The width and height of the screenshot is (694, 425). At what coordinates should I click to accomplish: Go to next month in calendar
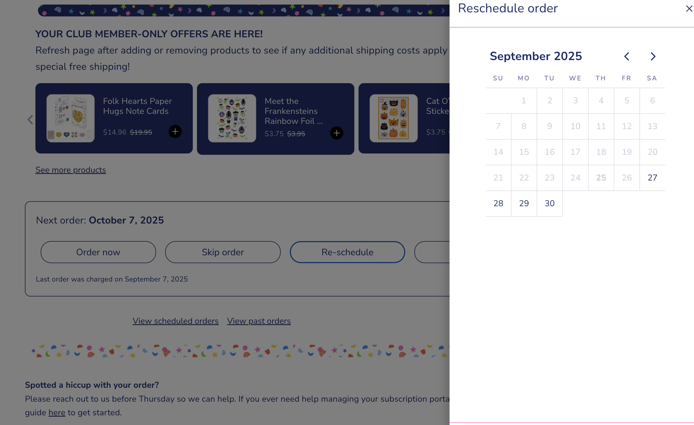click(x=653, y=57)
